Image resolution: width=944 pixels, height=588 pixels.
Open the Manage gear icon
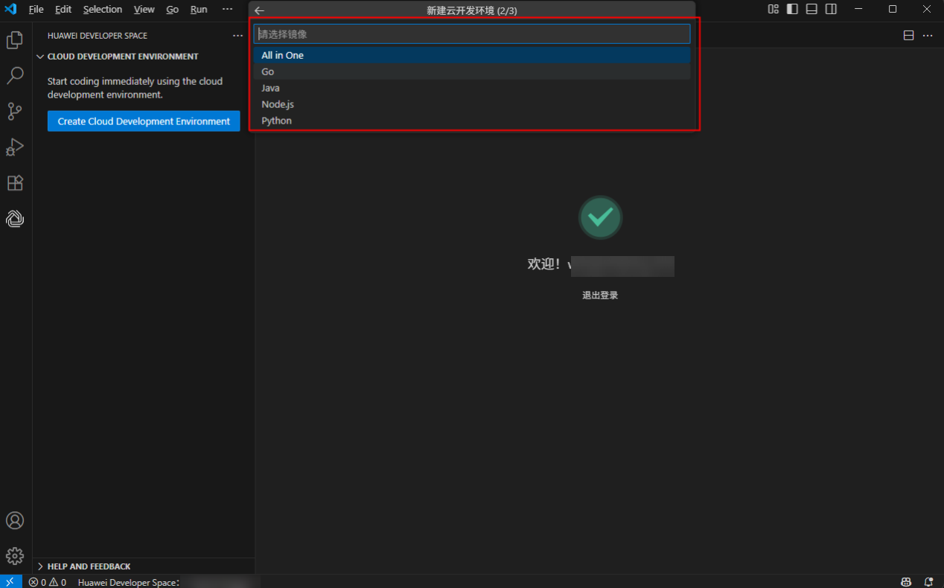[x=15, y=556]
